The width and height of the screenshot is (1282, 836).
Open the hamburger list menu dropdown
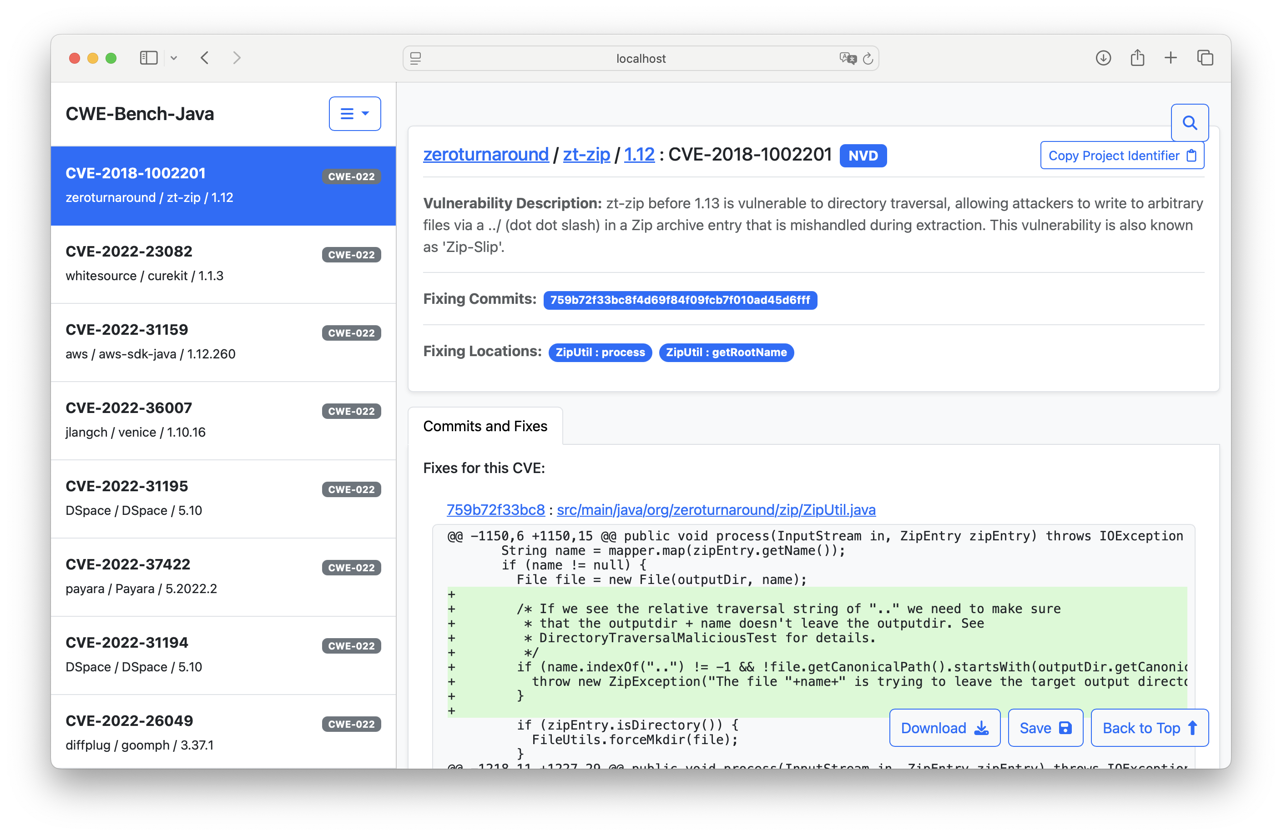point(354,114)
